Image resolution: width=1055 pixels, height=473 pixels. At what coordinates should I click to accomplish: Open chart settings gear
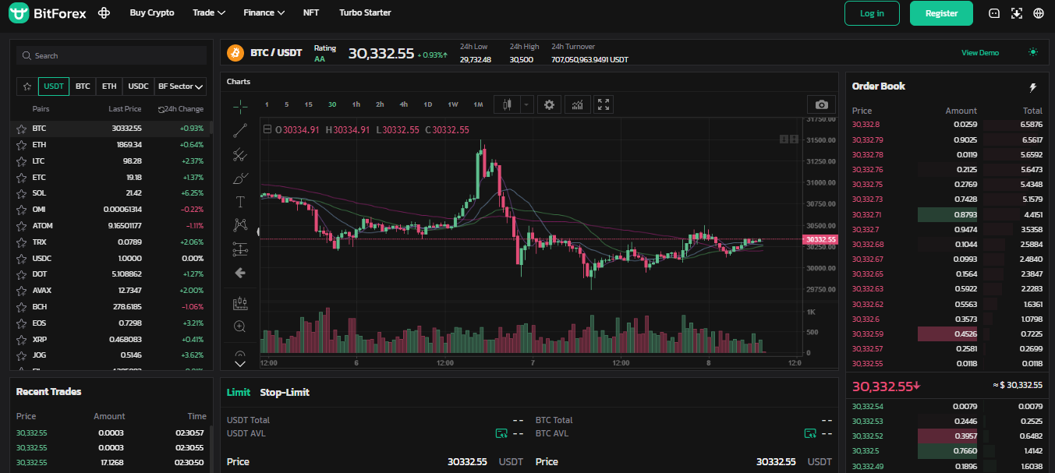[550, 104]
